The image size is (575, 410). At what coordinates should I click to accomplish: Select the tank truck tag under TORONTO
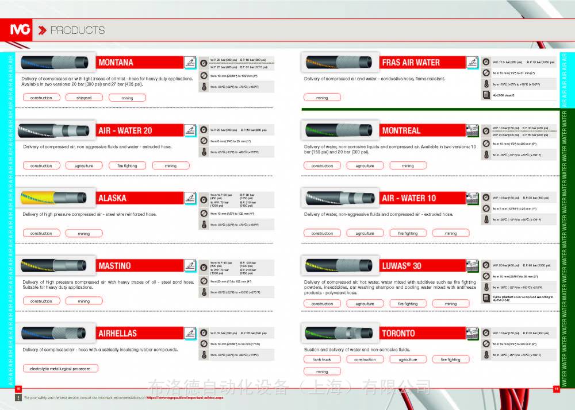[322, 359]
